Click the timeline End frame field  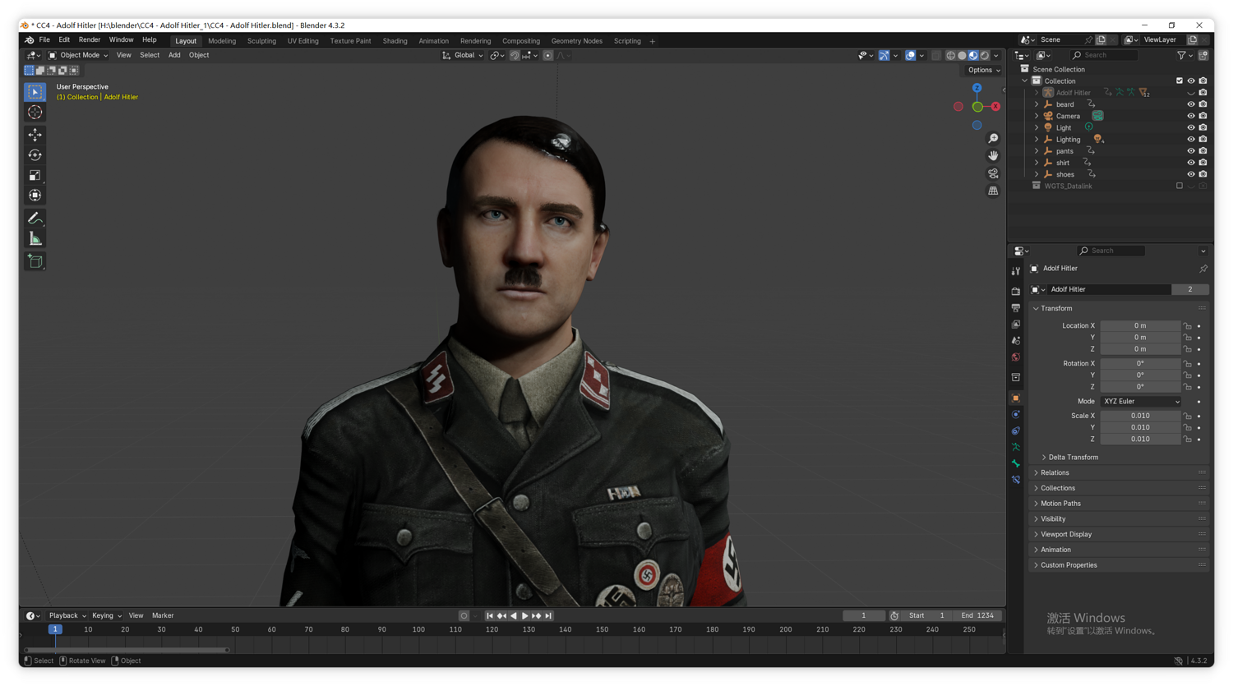point(977,615)
